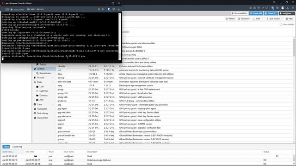Collapse the Disks submenu arrow
This screenshot has width=296, height=166.
tap(53, 82)
